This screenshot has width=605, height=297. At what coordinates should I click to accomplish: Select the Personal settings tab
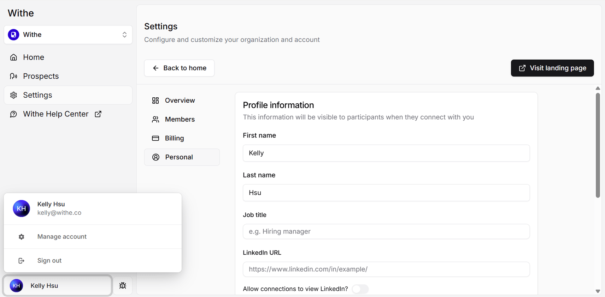tap(182, 157)
